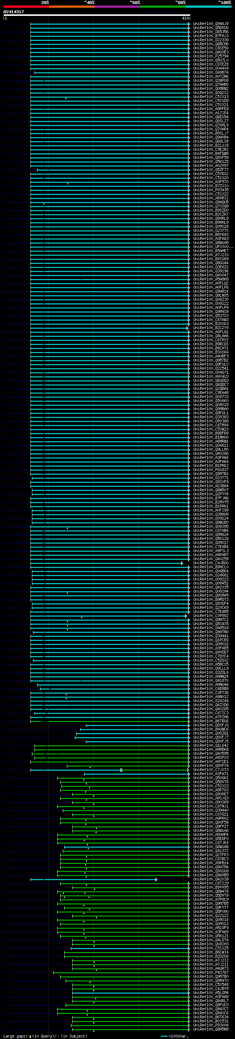This screenshot has width=235, height=1039.
Task: Select label UniRef100_C5Y1D9
Action: tap(210, 101)
